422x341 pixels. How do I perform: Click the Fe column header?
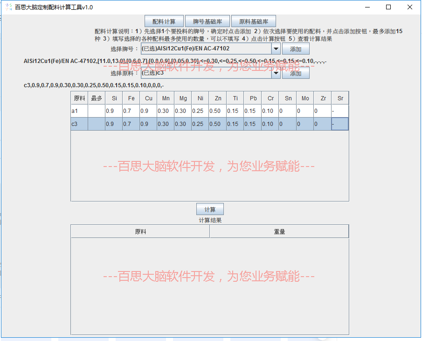tap(131, 98)
